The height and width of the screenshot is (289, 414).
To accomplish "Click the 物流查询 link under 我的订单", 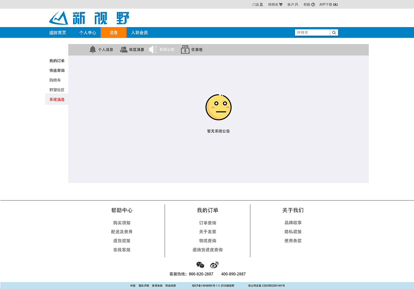I will point(208,241).
